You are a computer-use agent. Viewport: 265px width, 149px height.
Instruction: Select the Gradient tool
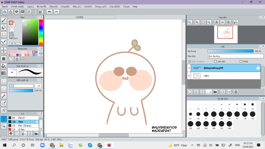[x=4, y=73]
